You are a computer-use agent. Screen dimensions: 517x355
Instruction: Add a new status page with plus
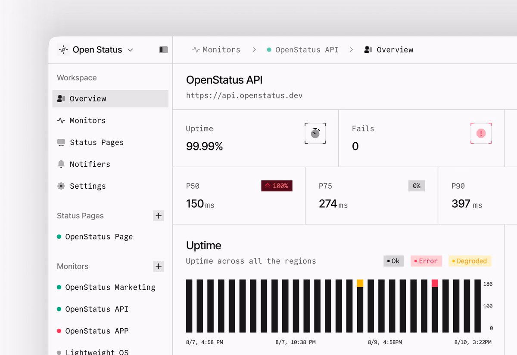pos(159,216)
